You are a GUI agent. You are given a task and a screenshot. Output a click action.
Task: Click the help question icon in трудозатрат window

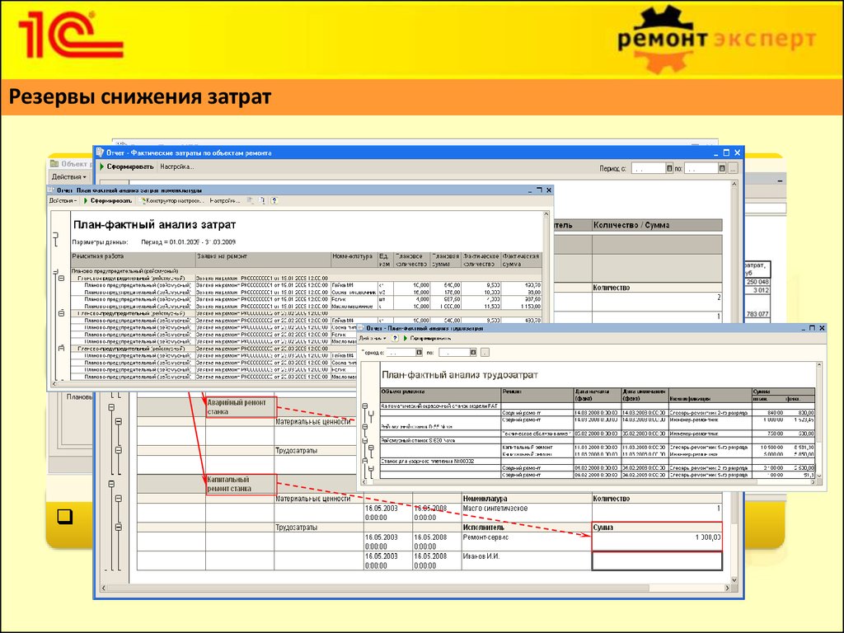(x=395, y=339)
